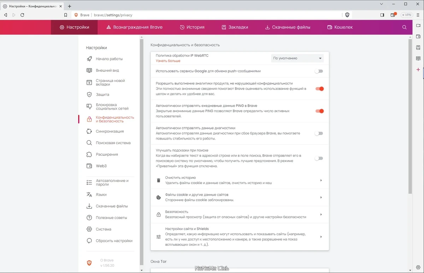The width and height of the screenshot is (424, 273).
Task: Click the forward navigation arrow
Action: pos(14,15)
